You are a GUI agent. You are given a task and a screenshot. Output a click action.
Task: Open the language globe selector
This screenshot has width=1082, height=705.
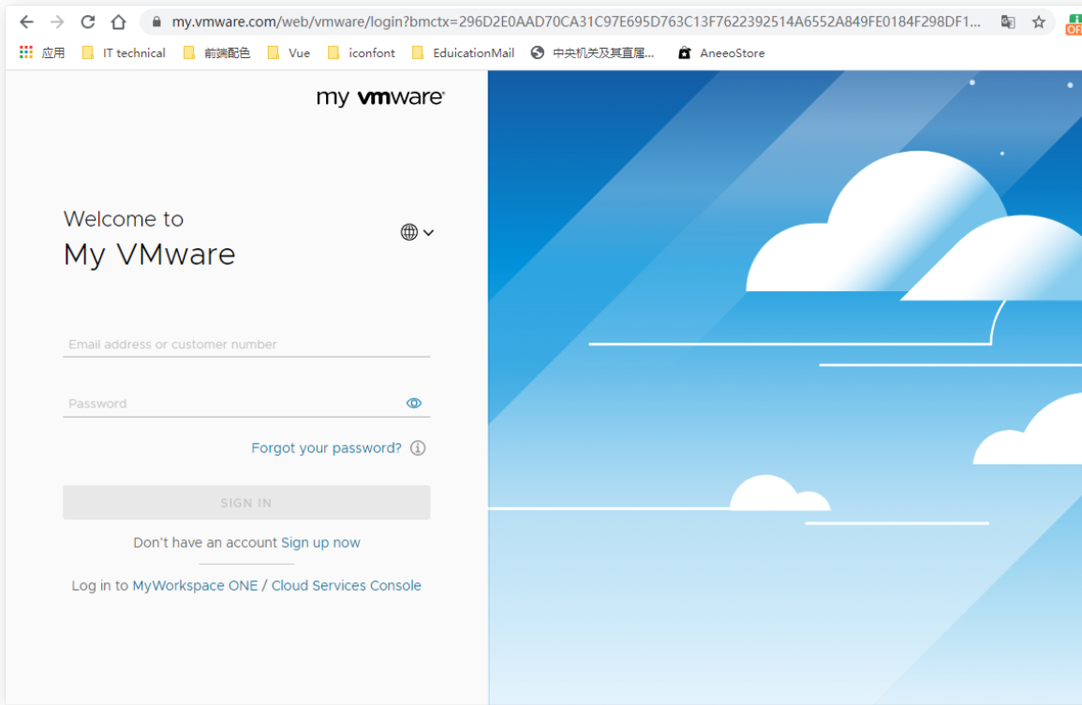pyautogui.click(x=417, y=232)
